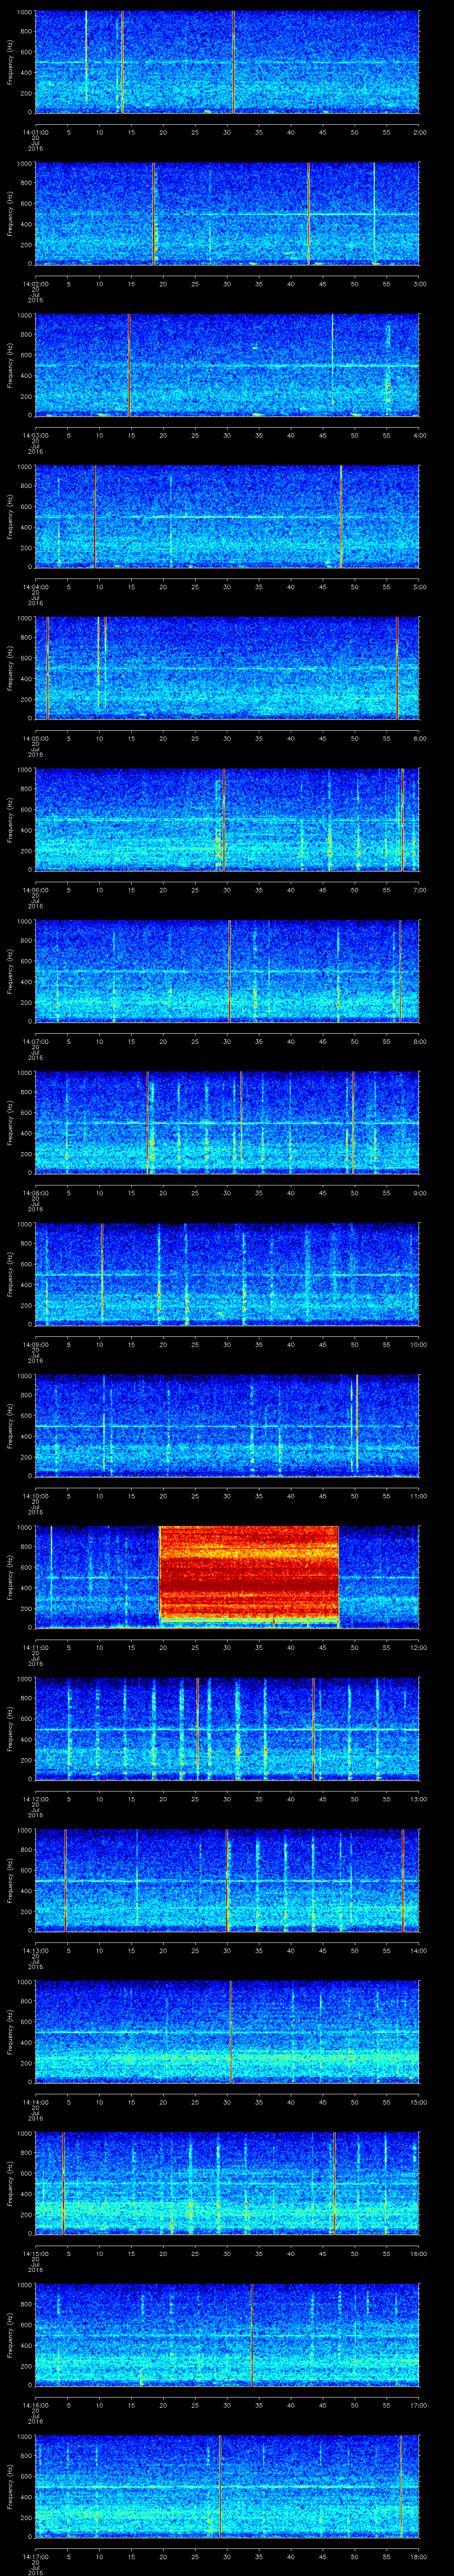This screenshot has height=2576, width=454.
Task: Choose the spectrogram panel starting at 14:08:00
Action: (227, 1123)
